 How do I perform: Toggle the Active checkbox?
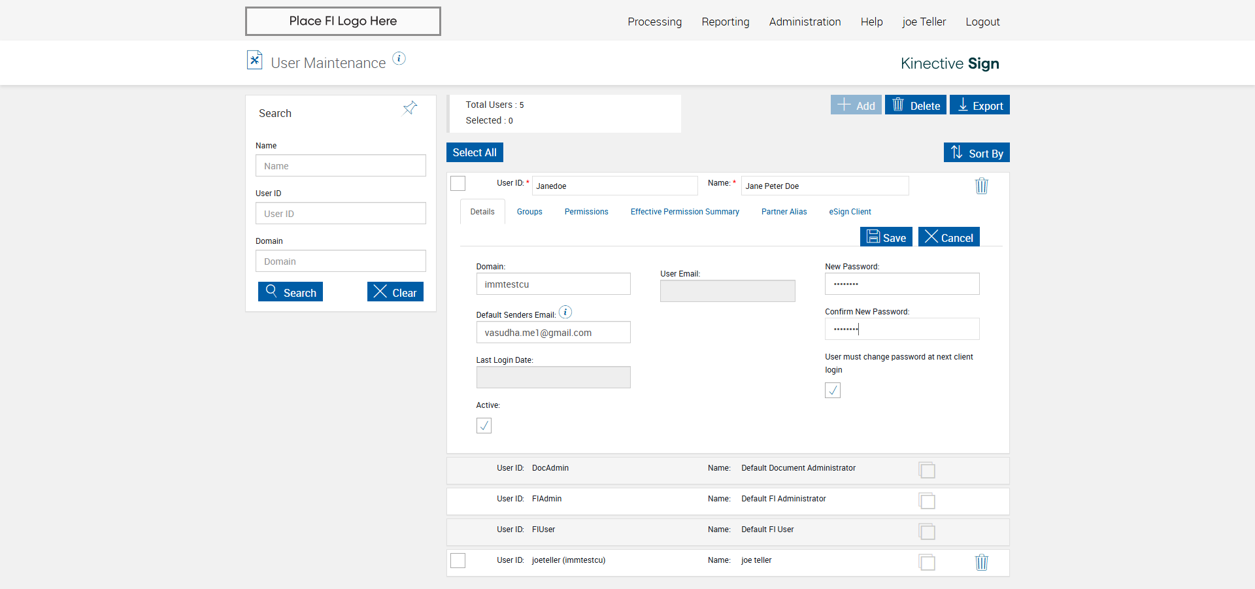point(484,426)
